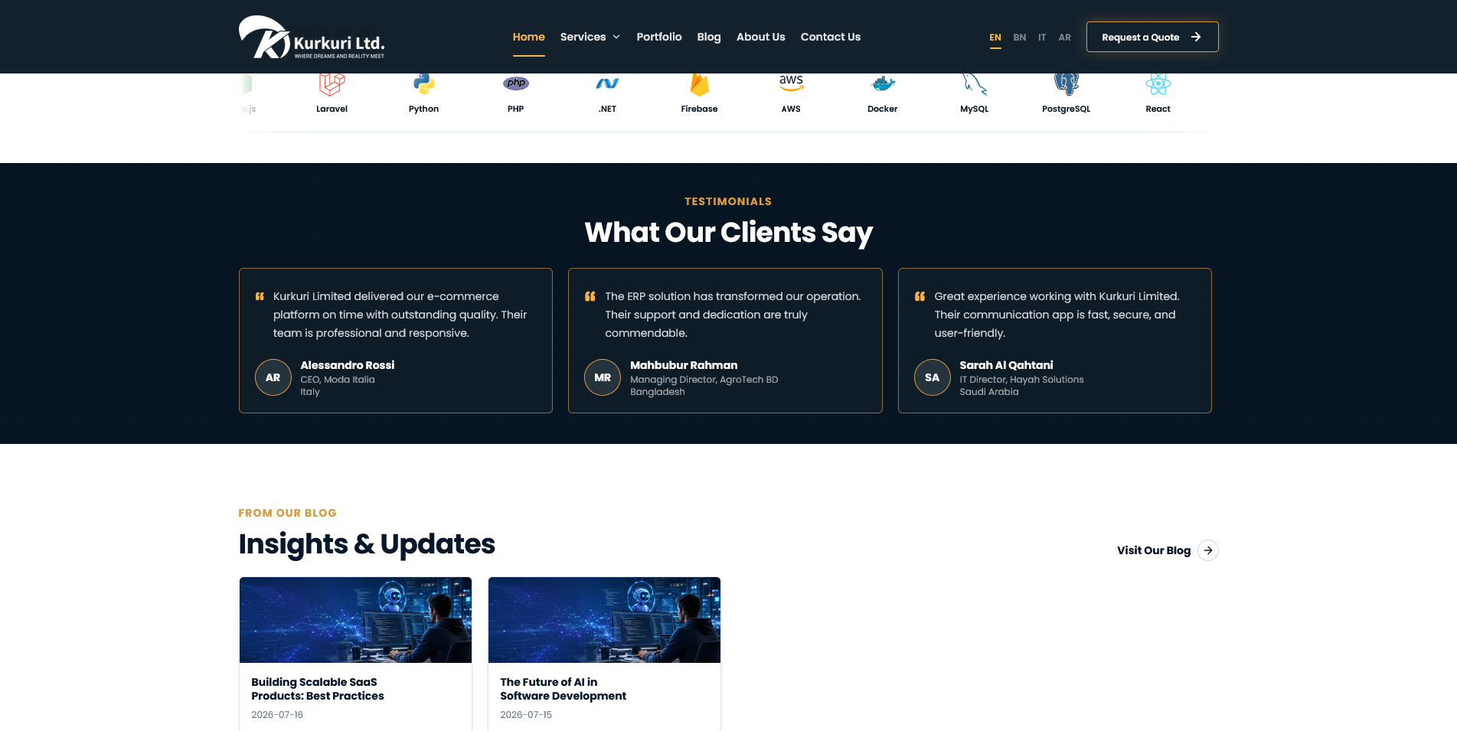Click the date 2026-07-16
Viewport: 1457px width, 731px height.
(277, 715)
